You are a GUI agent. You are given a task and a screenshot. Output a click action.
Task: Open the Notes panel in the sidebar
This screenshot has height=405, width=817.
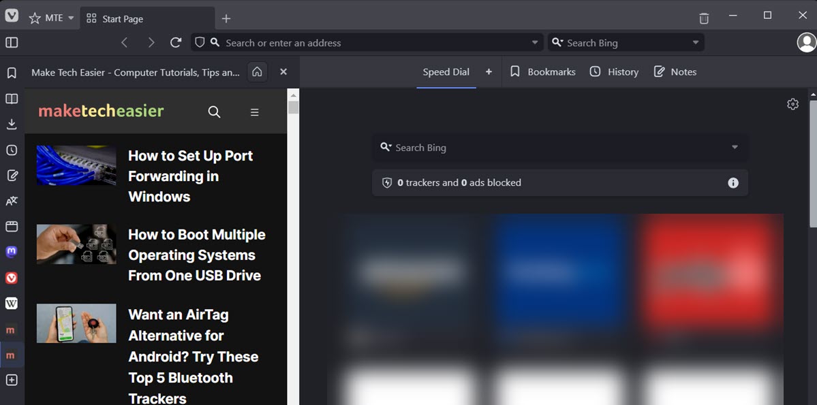point(11,175)
